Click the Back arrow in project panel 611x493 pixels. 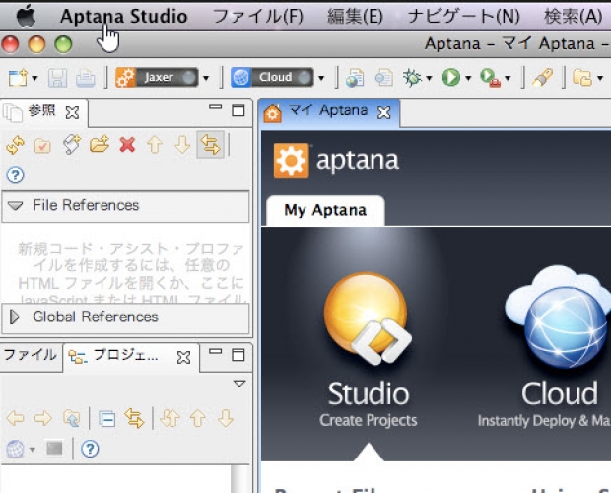16,419
